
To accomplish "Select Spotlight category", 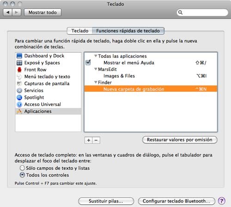I will 48,97.
